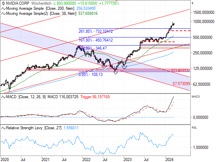Click the MACD axis title on right
This screenshot has height=162, width=216.
click(196, 97)
